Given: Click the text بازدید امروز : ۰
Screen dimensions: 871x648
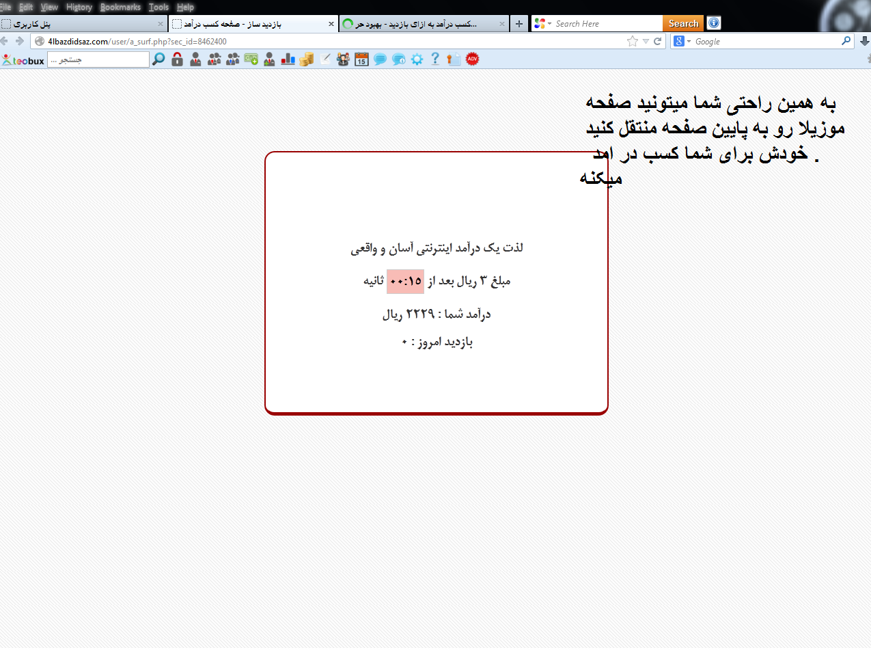Looking at the screenshot, I should point(437,342).
